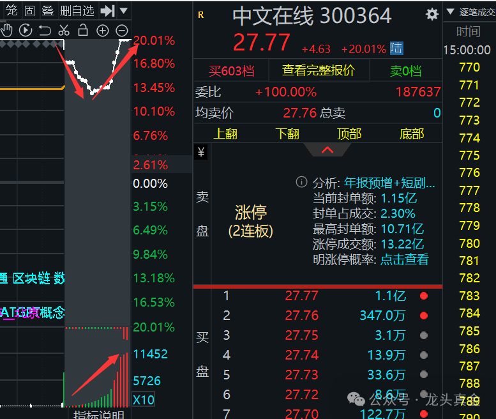Select the hand pan tool

tap(6, 31)
